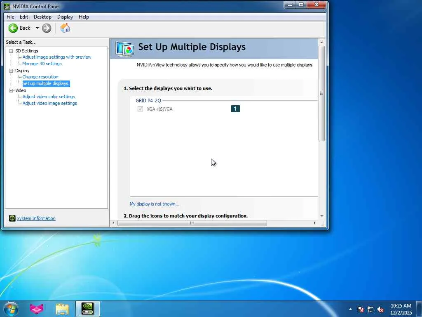Open the Back history dropdown arrow
The image size is (422, 317).
coord(37,28)
